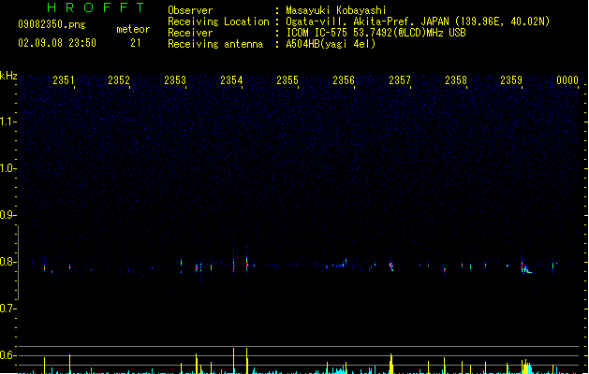The image size is (589, 374).
Task: Select the filename 09082350.png
Action: (x=52, y=24)
